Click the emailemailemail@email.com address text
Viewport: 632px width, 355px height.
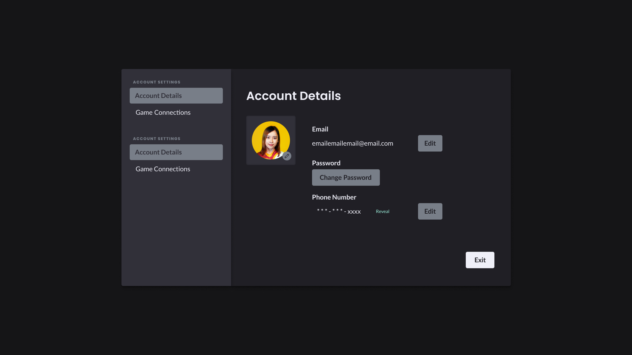point(352,143)
